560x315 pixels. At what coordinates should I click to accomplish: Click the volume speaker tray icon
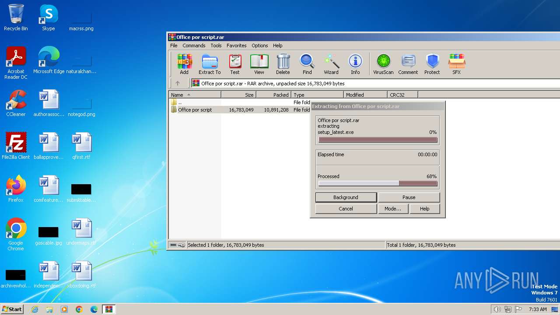tap(497, 309)
